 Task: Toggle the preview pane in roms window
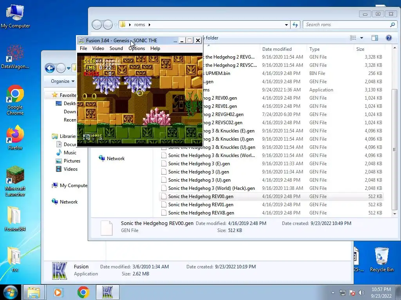375,38
